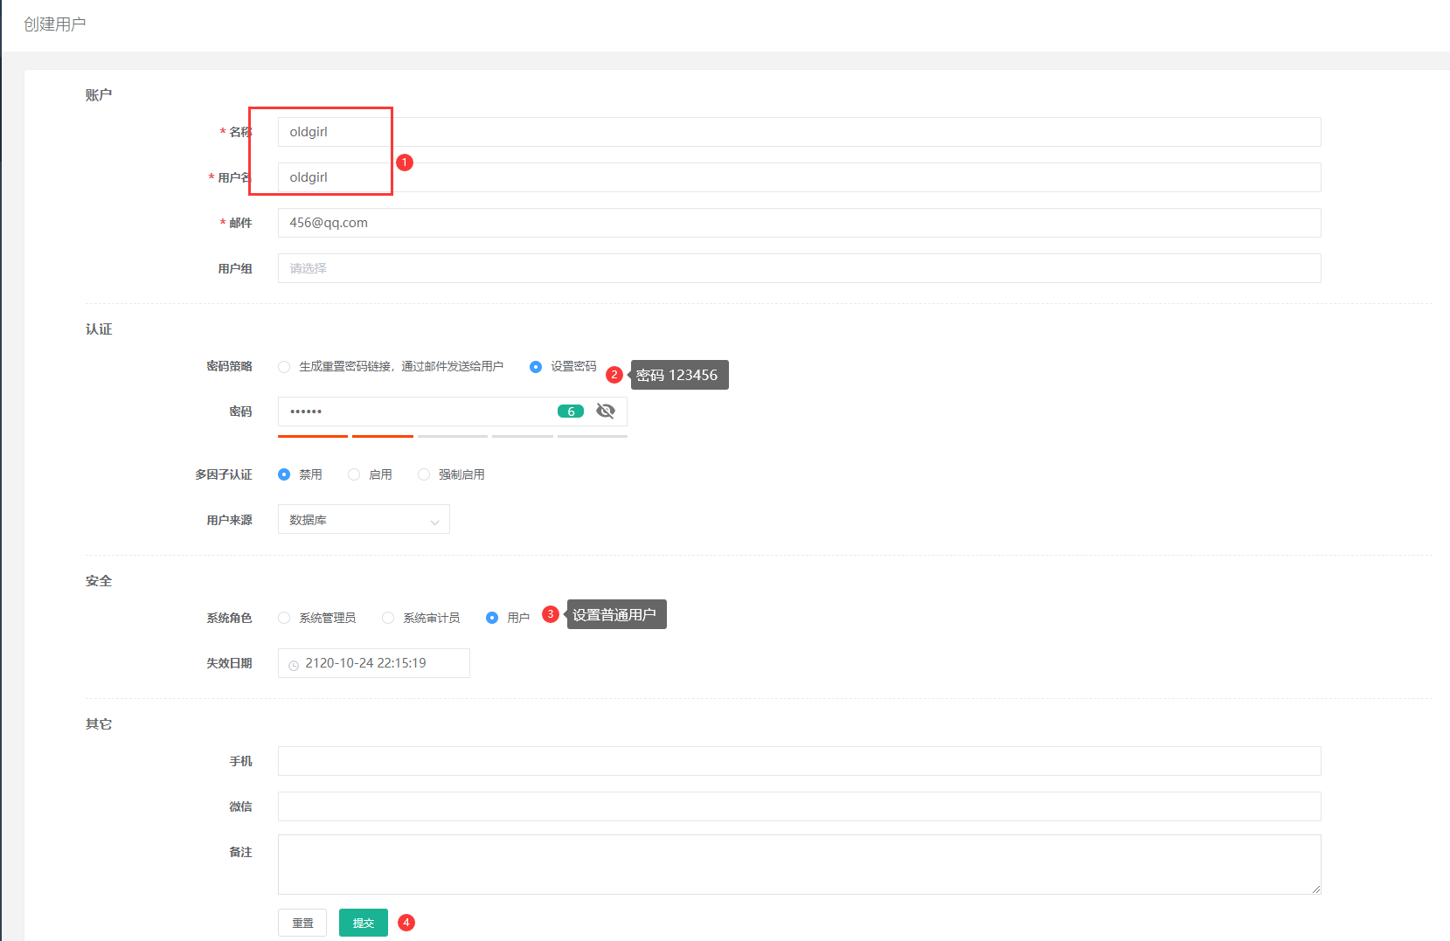
Task: Select the 设置密码 radio option
Action: pyautogui.click(x=536, y=367)
